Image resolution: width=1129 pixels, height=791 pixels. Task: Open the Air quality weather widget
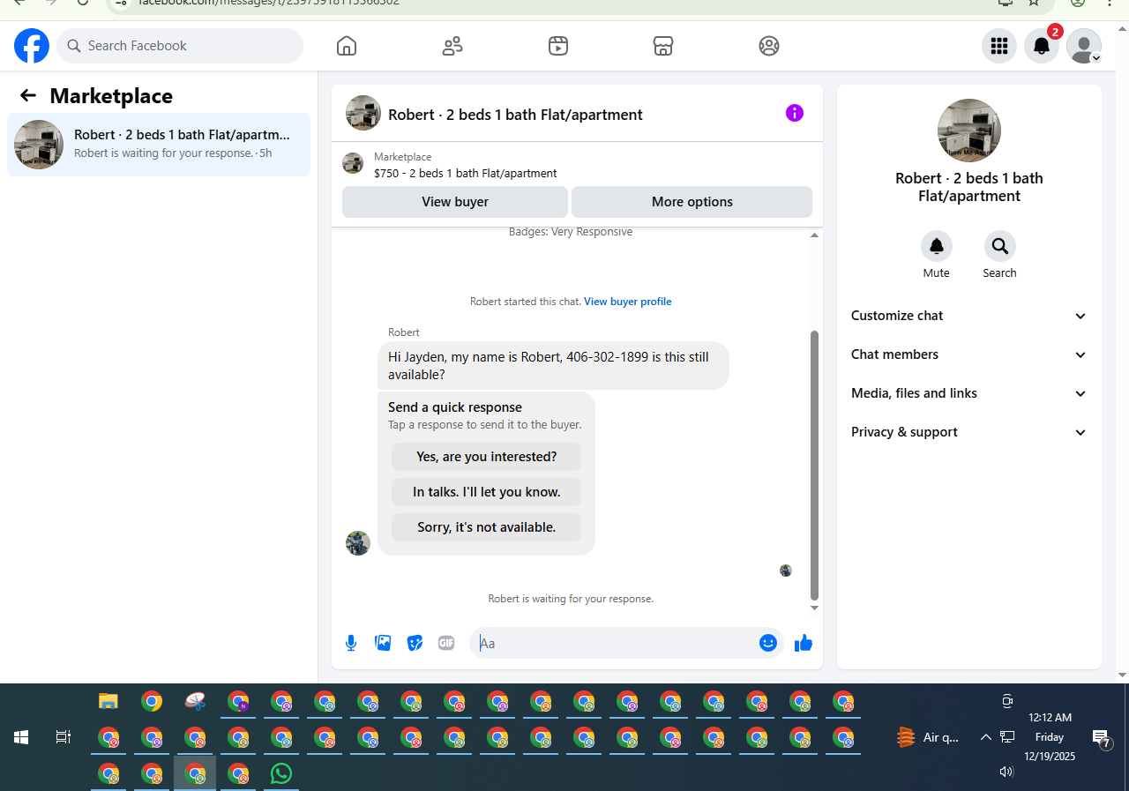(x=928, y=737)
